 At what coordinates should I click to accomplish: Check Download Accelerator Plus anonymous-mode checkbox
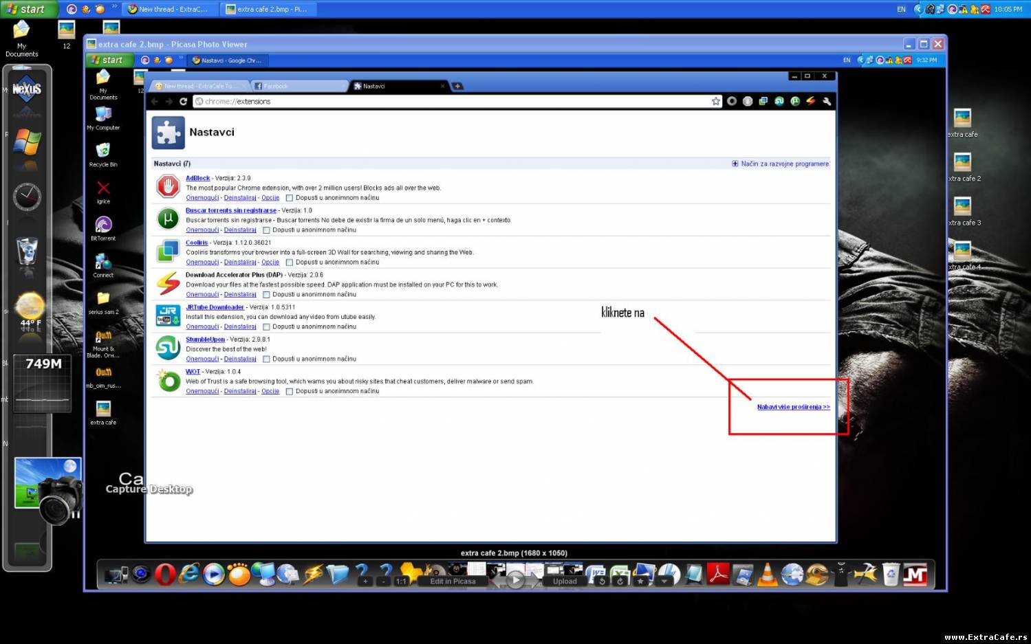click(x=266, y=295)
